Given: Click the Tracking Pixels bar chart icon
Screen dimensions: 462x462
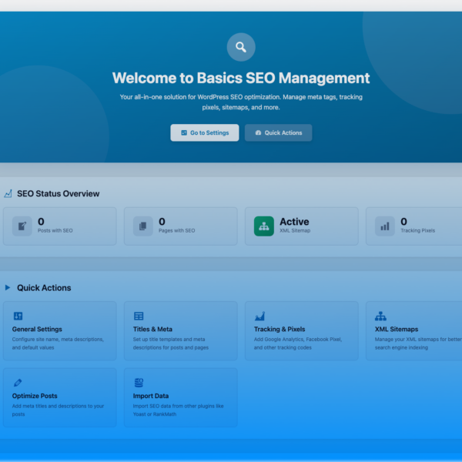Looking at the screenshot, I should click(x=385, y=226).
